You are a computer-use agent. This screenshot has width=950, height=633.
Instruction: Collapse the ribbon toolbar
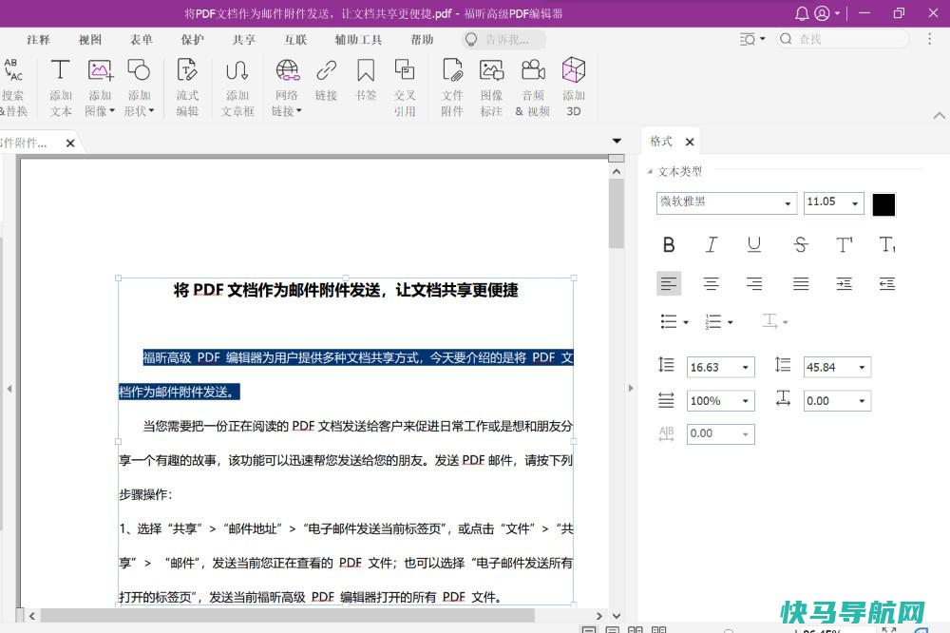tap(940, 115)
